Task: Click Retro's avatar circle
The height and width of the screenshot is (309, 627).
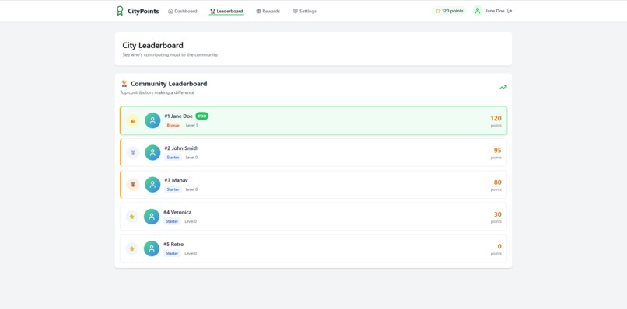Action: (152, 248)
